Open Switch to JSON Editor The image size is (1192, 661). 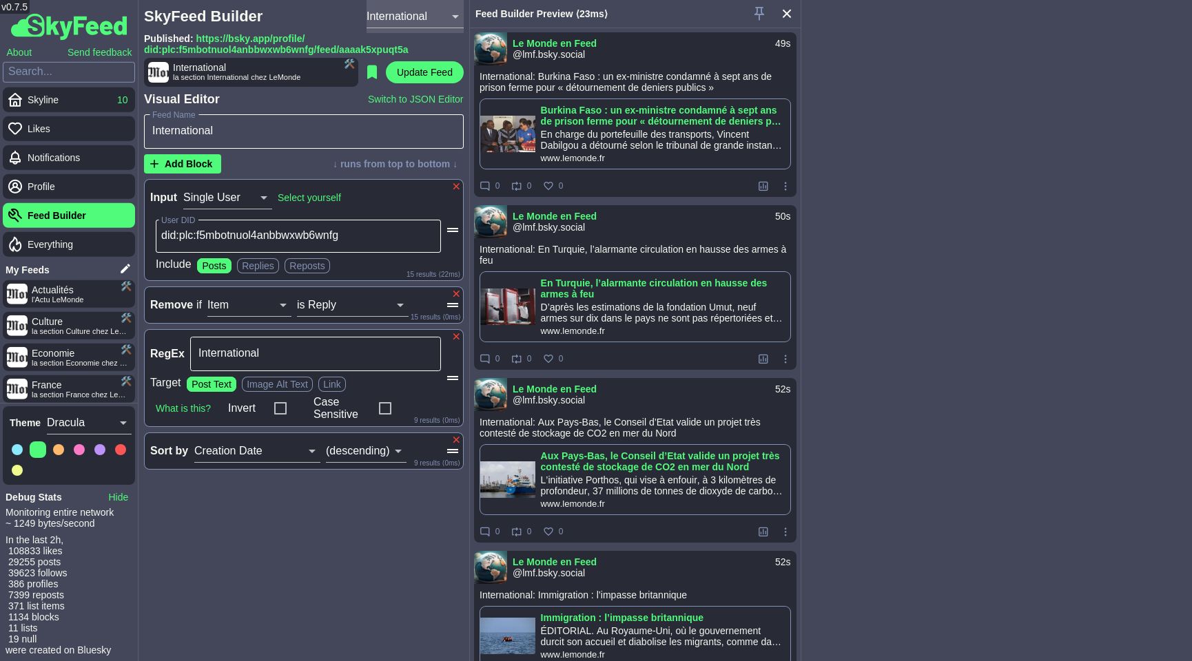point(415,99)
